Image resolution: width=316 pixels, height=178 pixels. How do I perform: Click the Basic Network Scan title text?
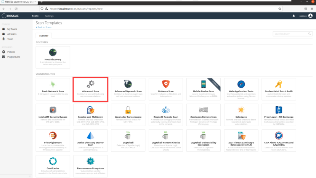(53, 91)
